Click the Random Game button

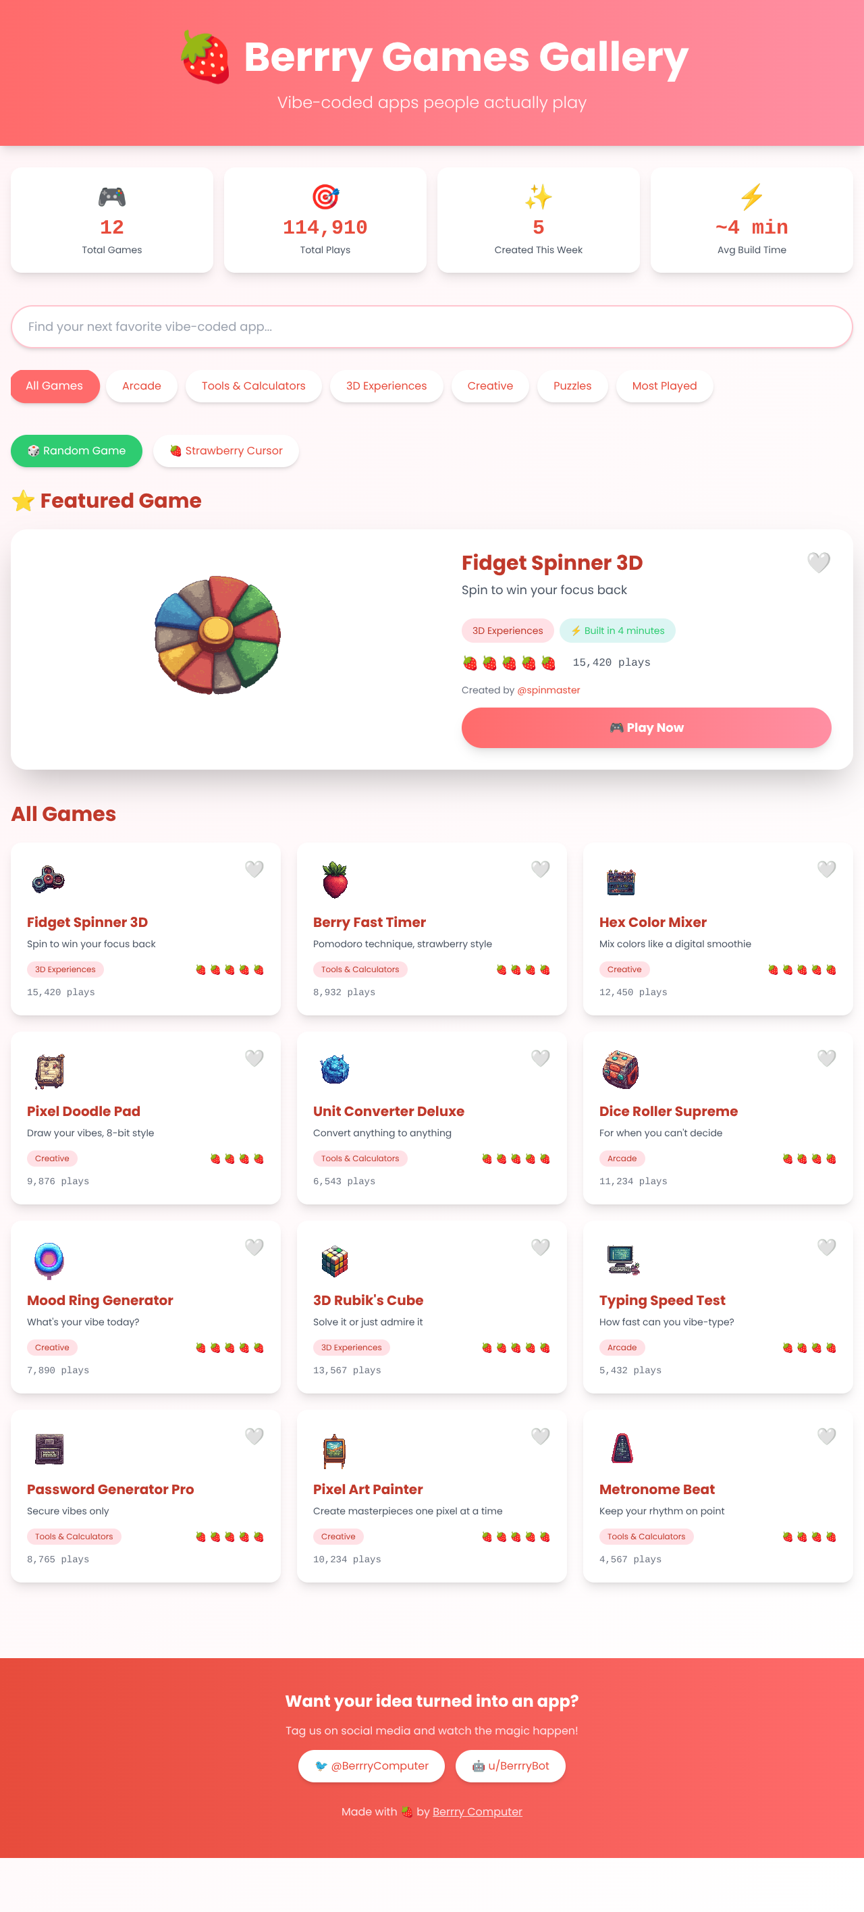pyautogui.click(x=76, y=450)
